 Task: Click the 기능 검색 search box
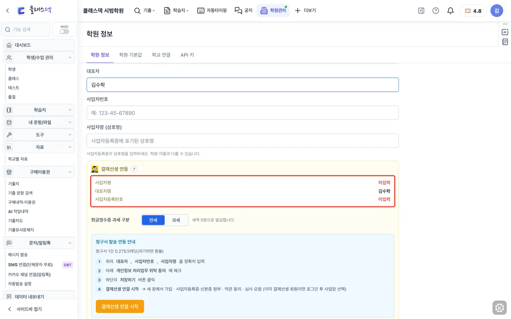(26, 29)
